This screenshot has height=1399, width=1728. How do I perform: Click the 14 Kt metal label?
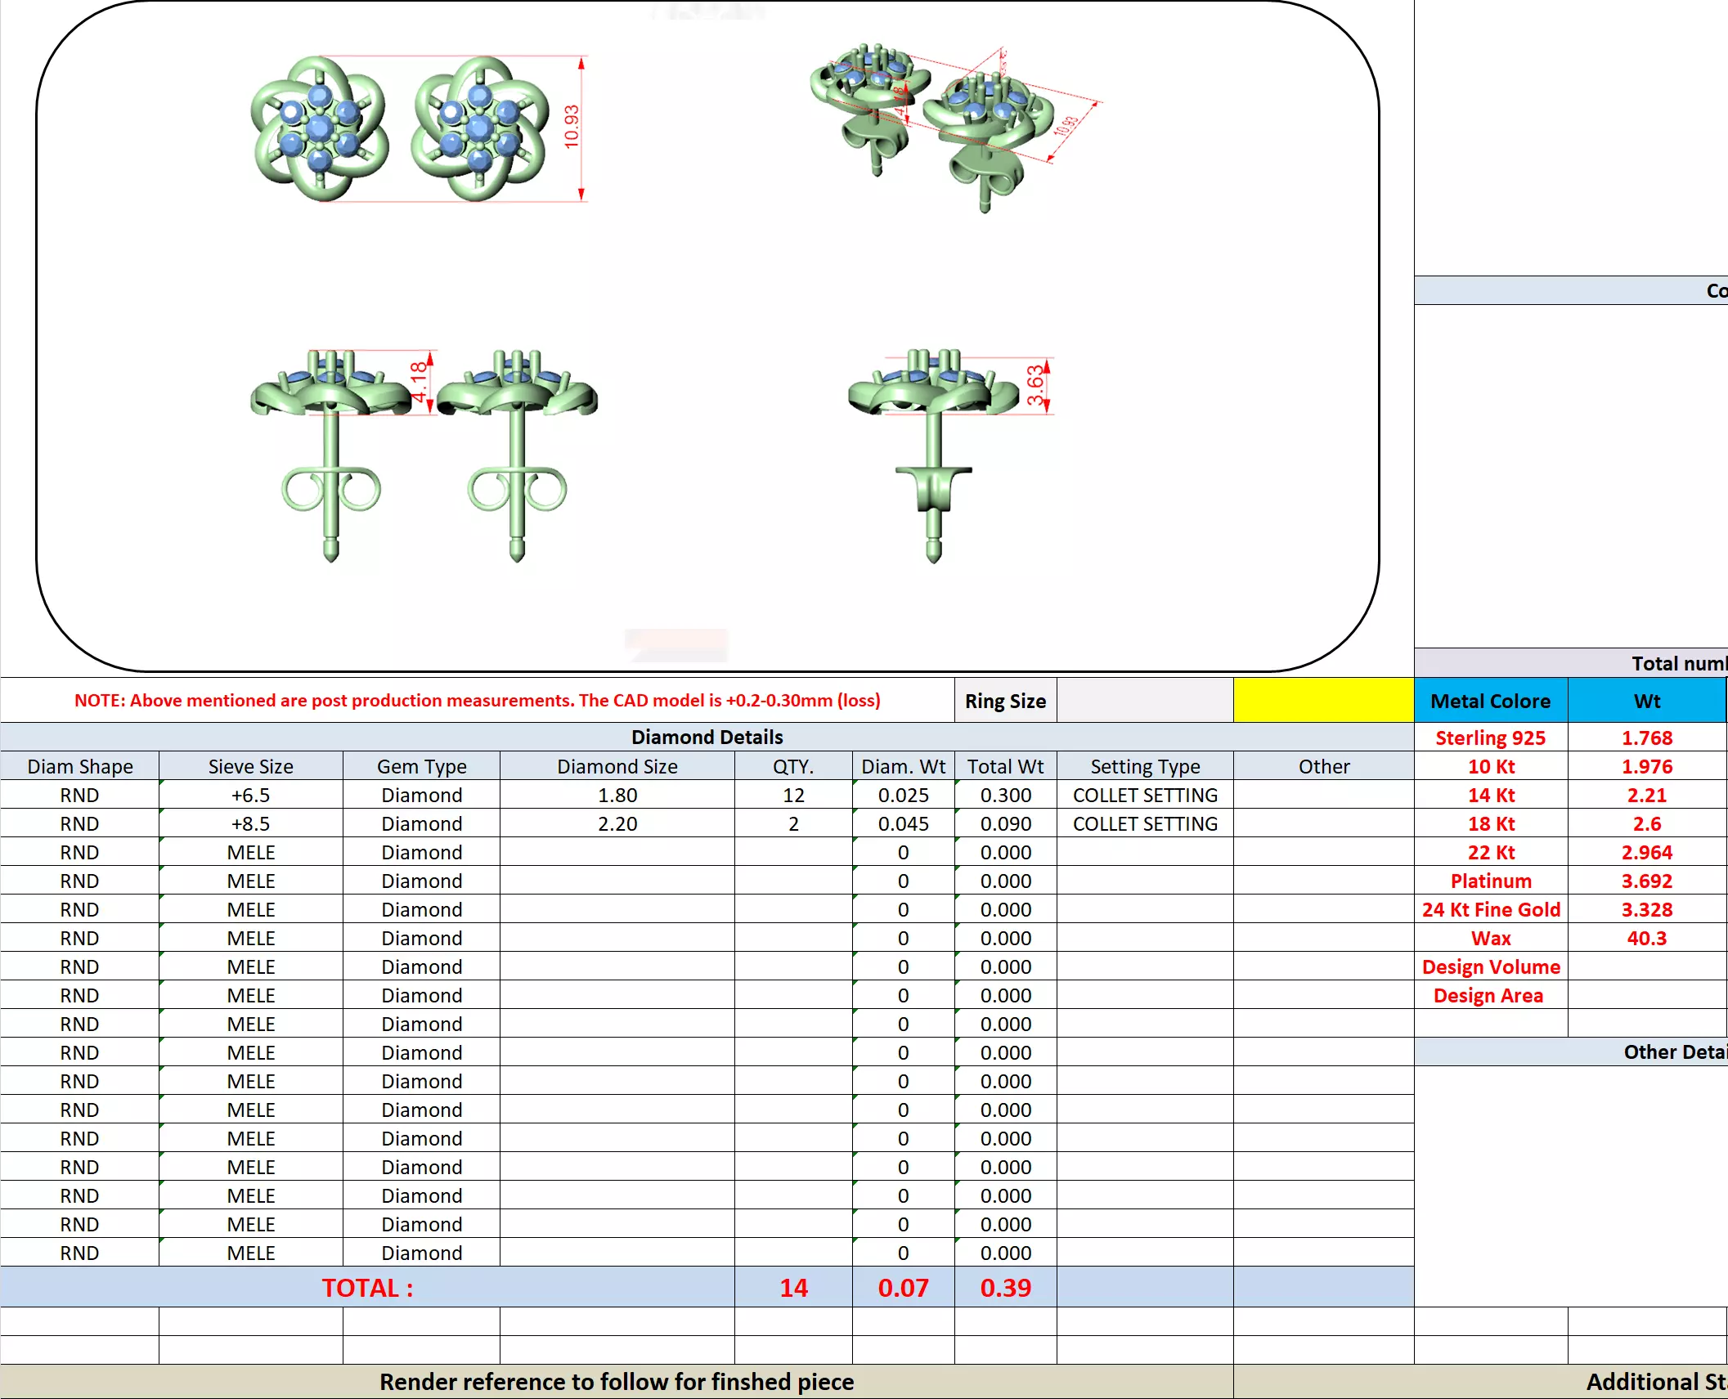click(x=1491, y=795)
